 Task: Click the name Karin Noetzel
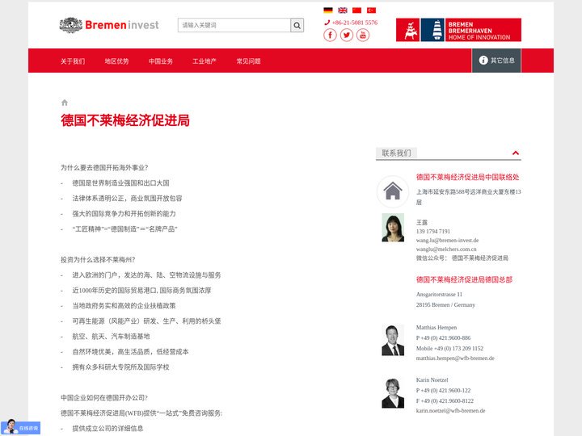click(x=432, y=380)
